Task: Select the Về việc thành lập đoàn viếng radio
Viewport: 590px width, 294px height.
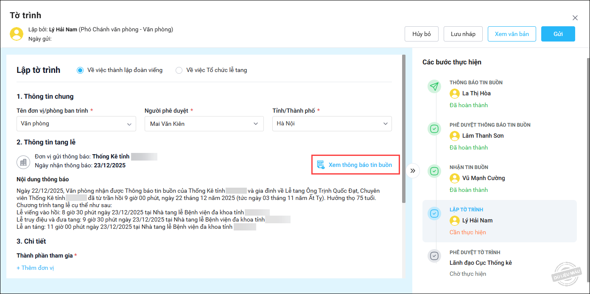Action: [80, 70]
